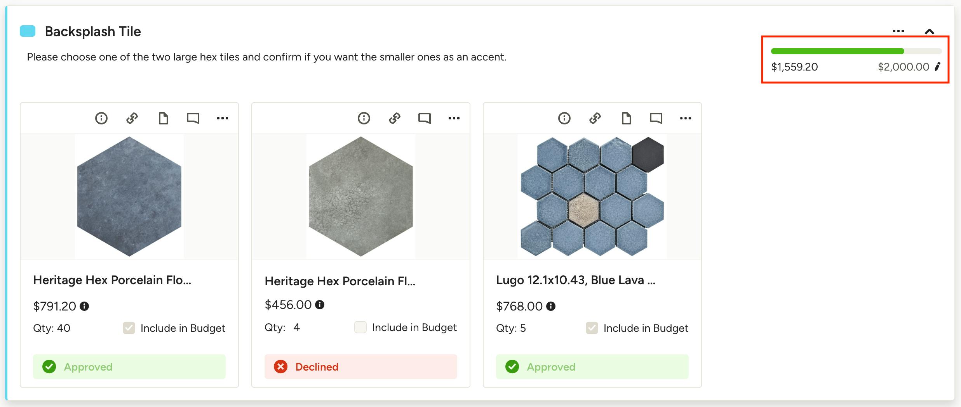Click link icon on grey Heritage Hex card

coord(395,118)
